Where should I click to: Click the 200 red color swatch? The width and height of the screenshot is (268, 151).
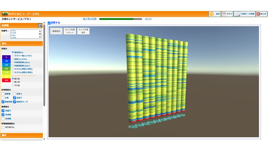6,80
